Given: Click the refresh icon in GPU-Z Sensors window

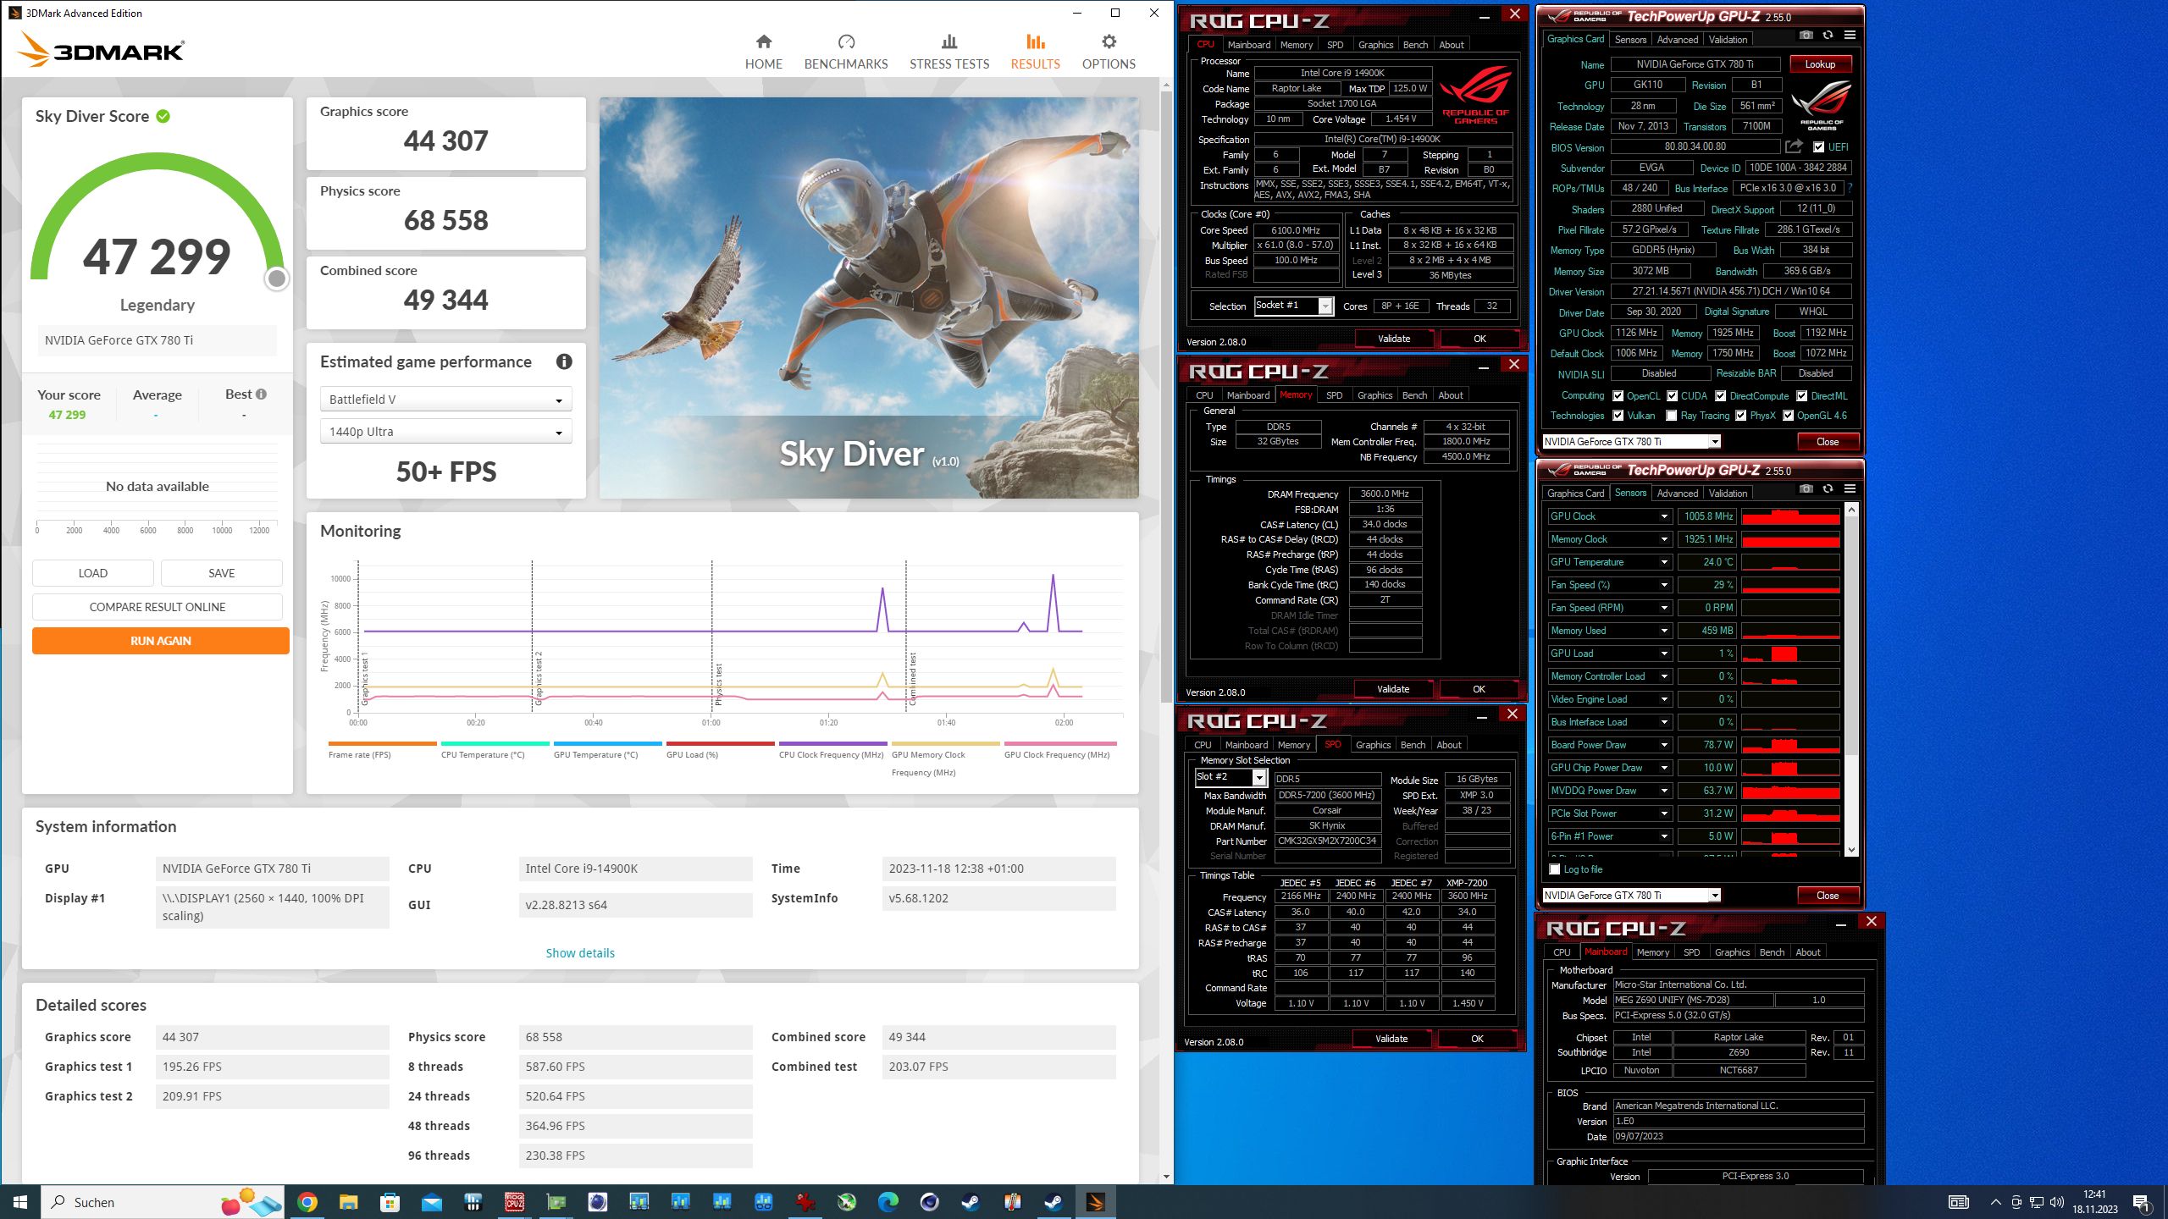Looking at the screenshot, I should click(1828, 489).
